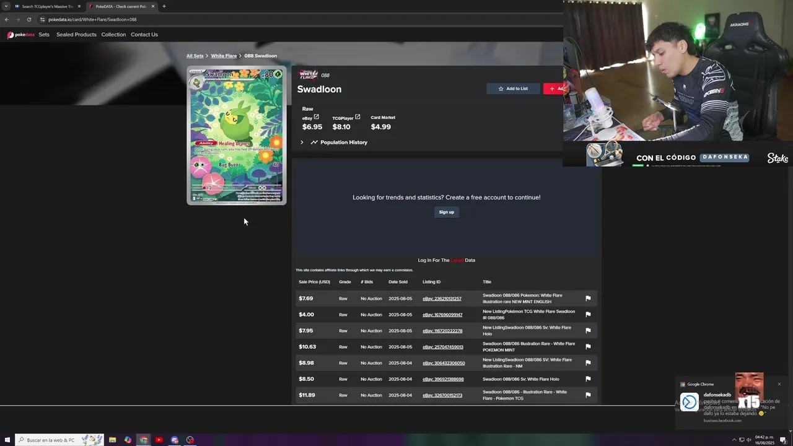The image size is (793, 446).
Task: Open eBay listing 326700152173
Action: pyautogui.click(x=442, y=395)
